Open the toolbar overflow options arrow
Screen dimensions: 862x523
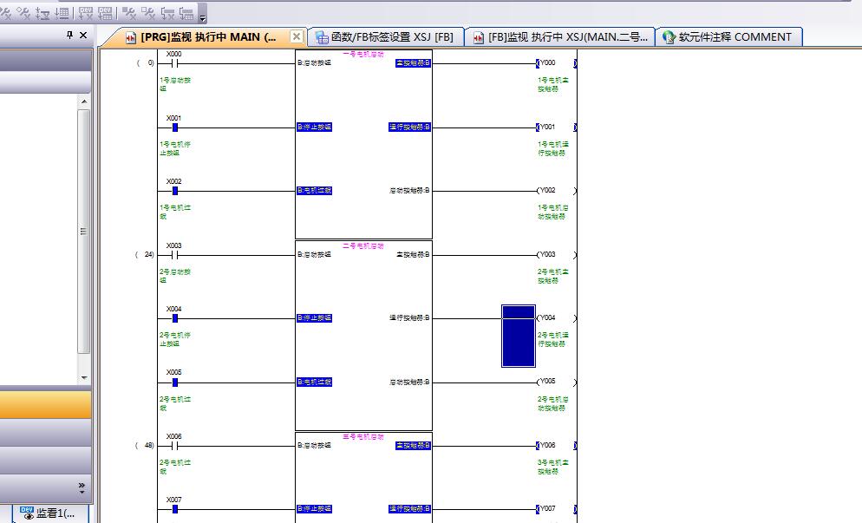[203, 16]
